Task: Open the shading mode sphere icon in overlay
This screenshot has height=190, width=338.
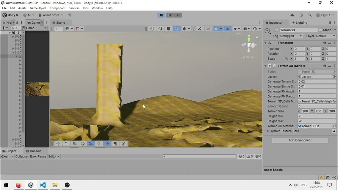Action: coord(83,143)
